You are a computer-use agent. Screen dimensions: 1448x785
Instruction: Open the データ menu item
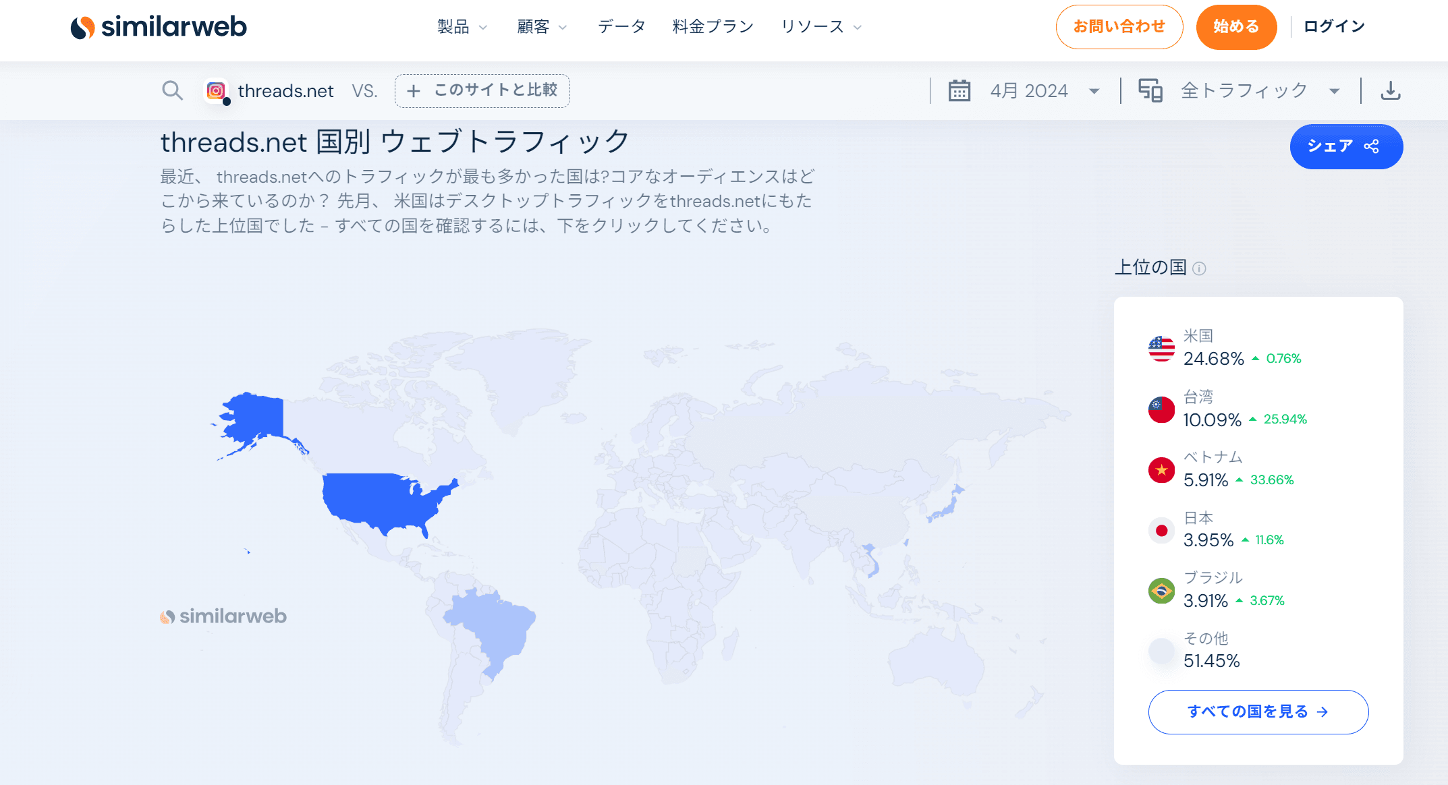click(x=621, y=27)
